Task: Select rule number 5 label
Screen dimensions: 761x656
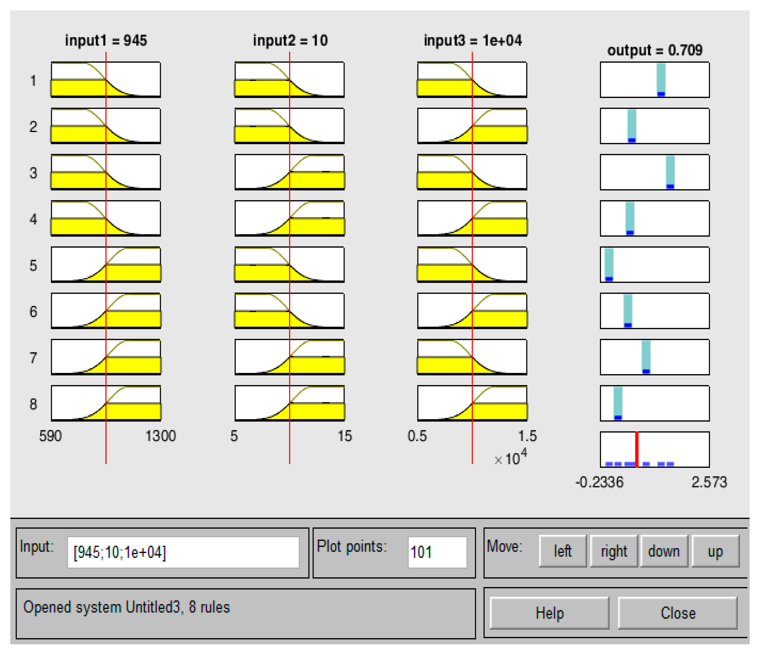Action: (x=33, y=265)
